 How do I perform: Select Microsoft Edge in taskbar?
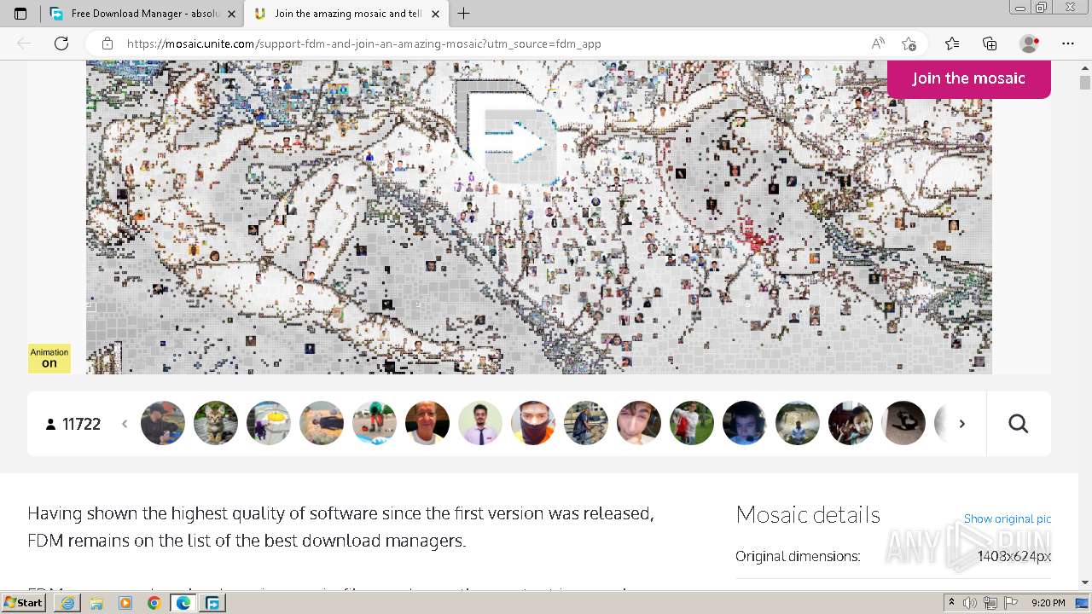[x=183, y=603]
